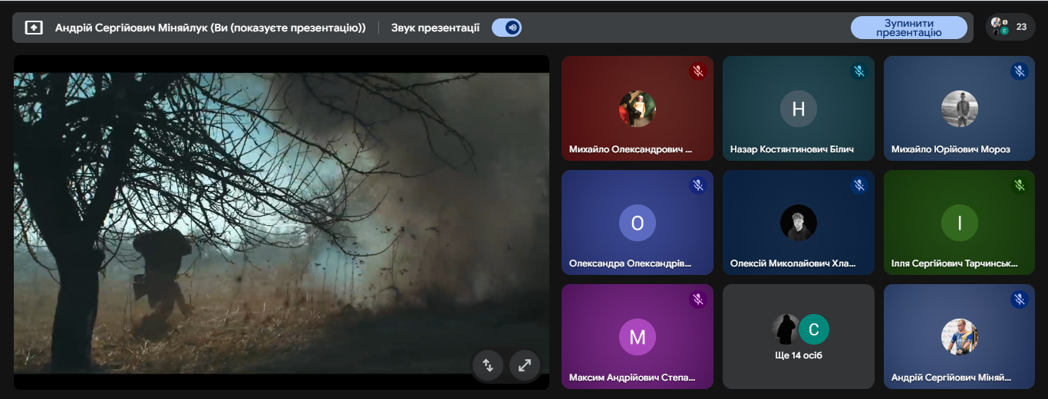Click the presentation screen-share icon in top bar
This screenshot has width=1048, height=399.
(x=34, y=28)
